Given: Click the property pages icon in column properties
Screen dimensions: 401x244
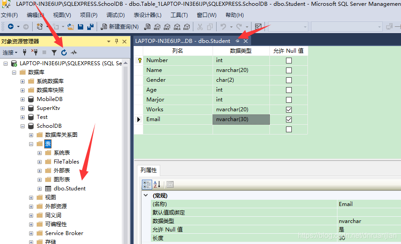Looking at the screenshot, I should tap(170, 184).
